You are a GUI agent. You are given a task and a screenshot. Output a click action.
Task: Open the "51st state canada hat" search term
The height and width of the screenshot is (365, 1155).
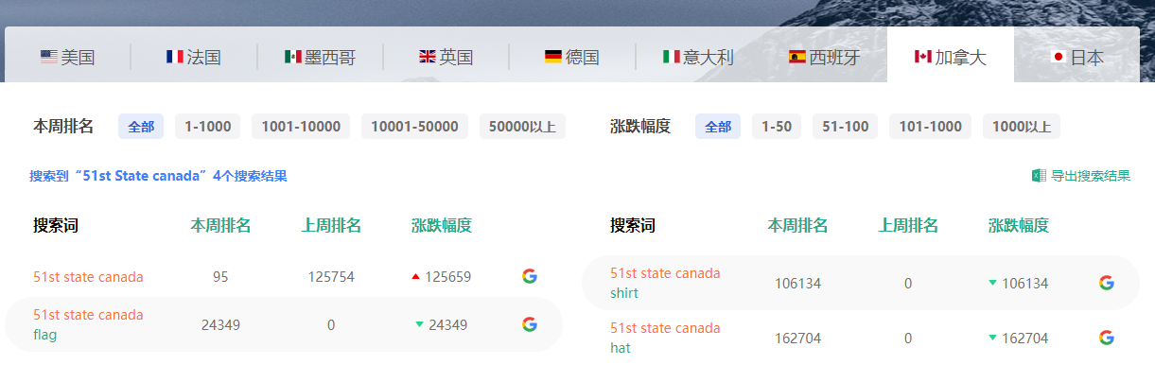point(665,338)
